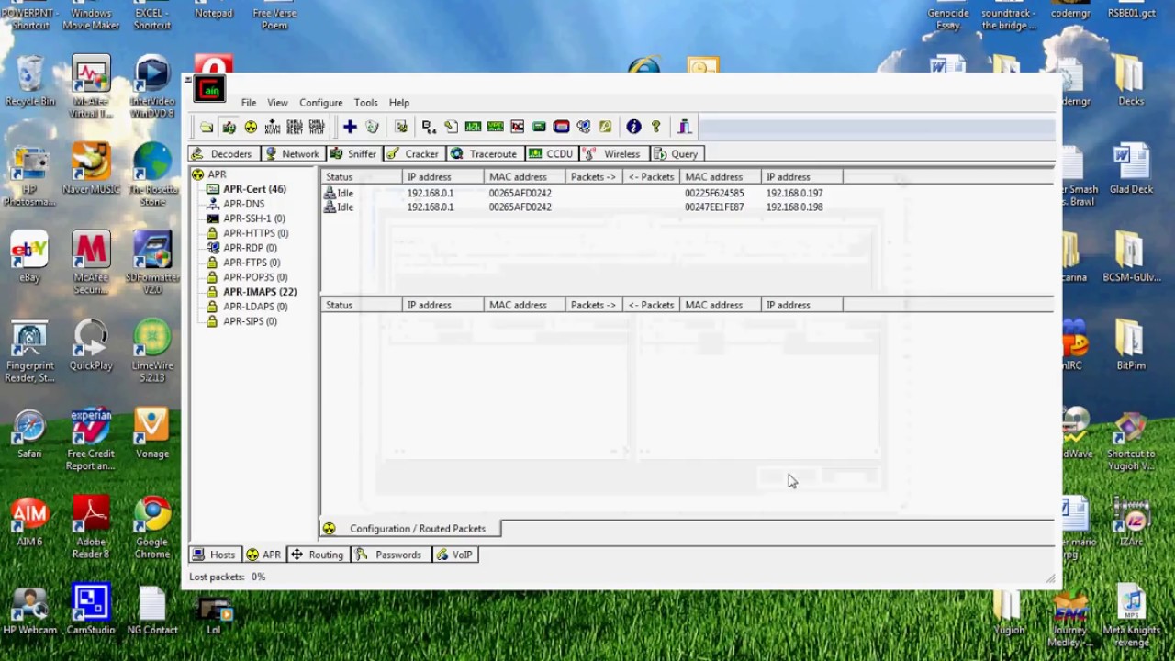Image resolution: width=1175 pixels, height=661 pixels.
Task: Open the BitPim desktop folder
Action: pyautogui.click(x=1131, y=345)
